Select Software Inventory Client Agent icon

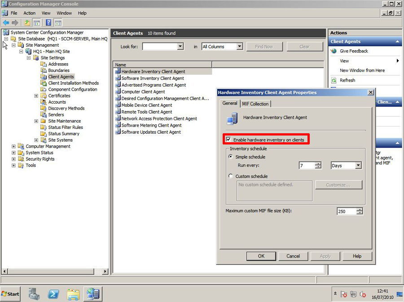click(118, 78)
